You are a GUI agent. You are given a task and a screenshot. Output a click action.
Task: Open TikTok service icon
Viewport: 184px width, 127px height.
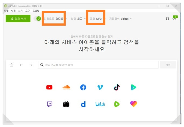(117, 87)
